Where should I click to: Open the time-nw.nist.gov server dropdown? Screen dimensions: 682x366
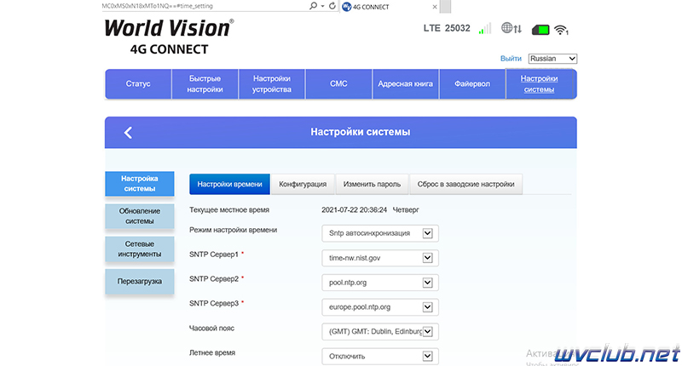(380, 258)
